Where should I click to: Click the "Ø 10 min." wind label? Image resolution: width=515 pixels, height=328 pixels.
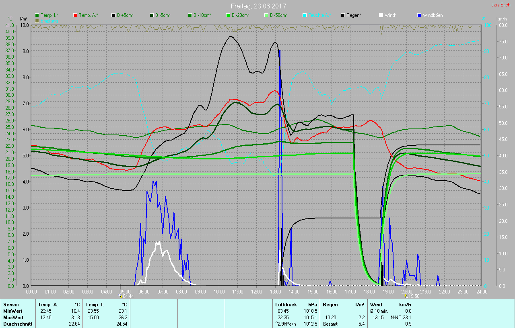click(379, 311)
